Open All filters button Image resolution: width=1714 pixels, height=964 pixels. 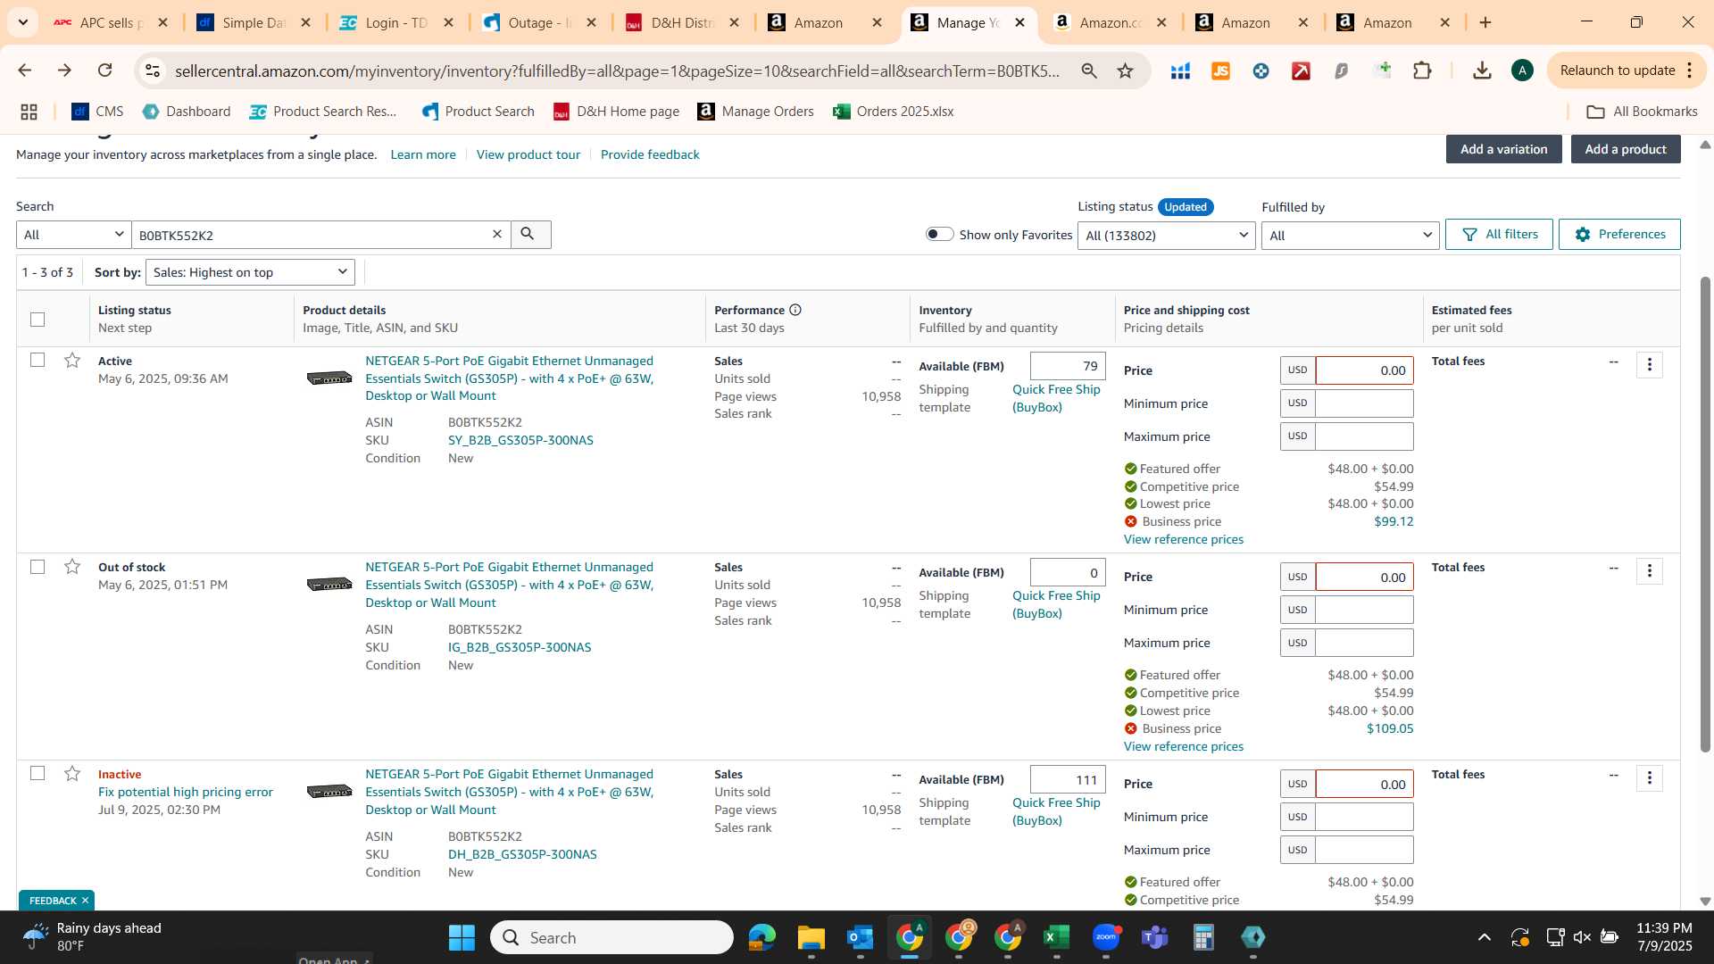[x=1499, y=234]
